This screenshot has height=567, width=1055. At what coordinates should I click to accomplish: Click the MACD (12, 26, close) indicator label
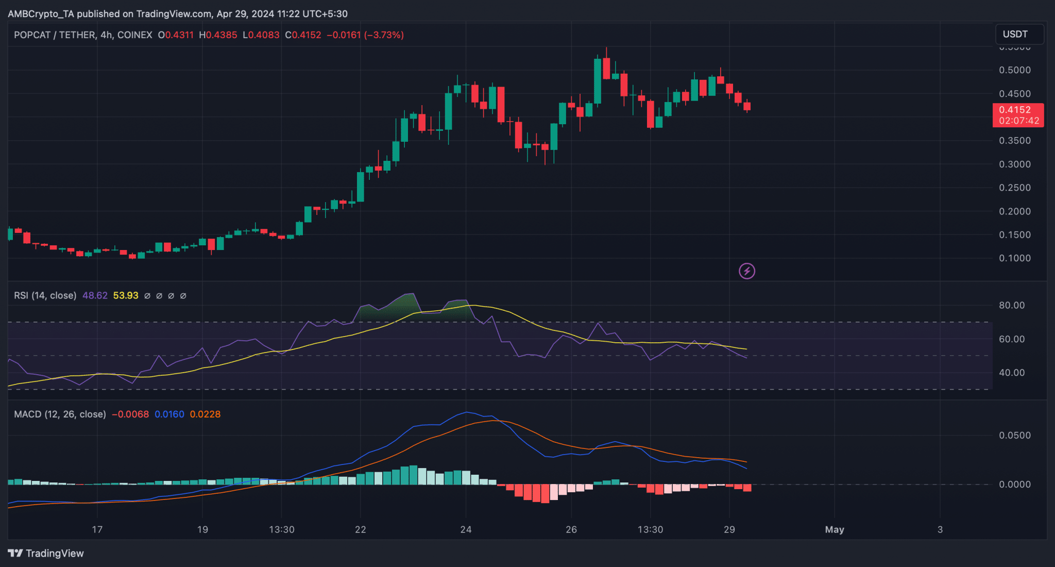click(60, 414)
